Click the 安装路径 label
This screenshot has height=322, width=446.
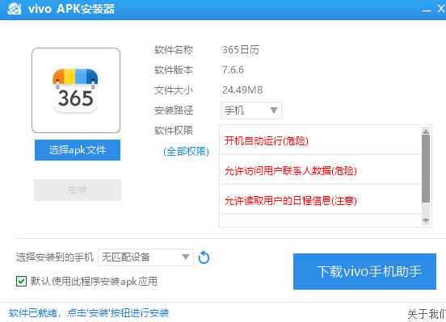tap(174, 111)
